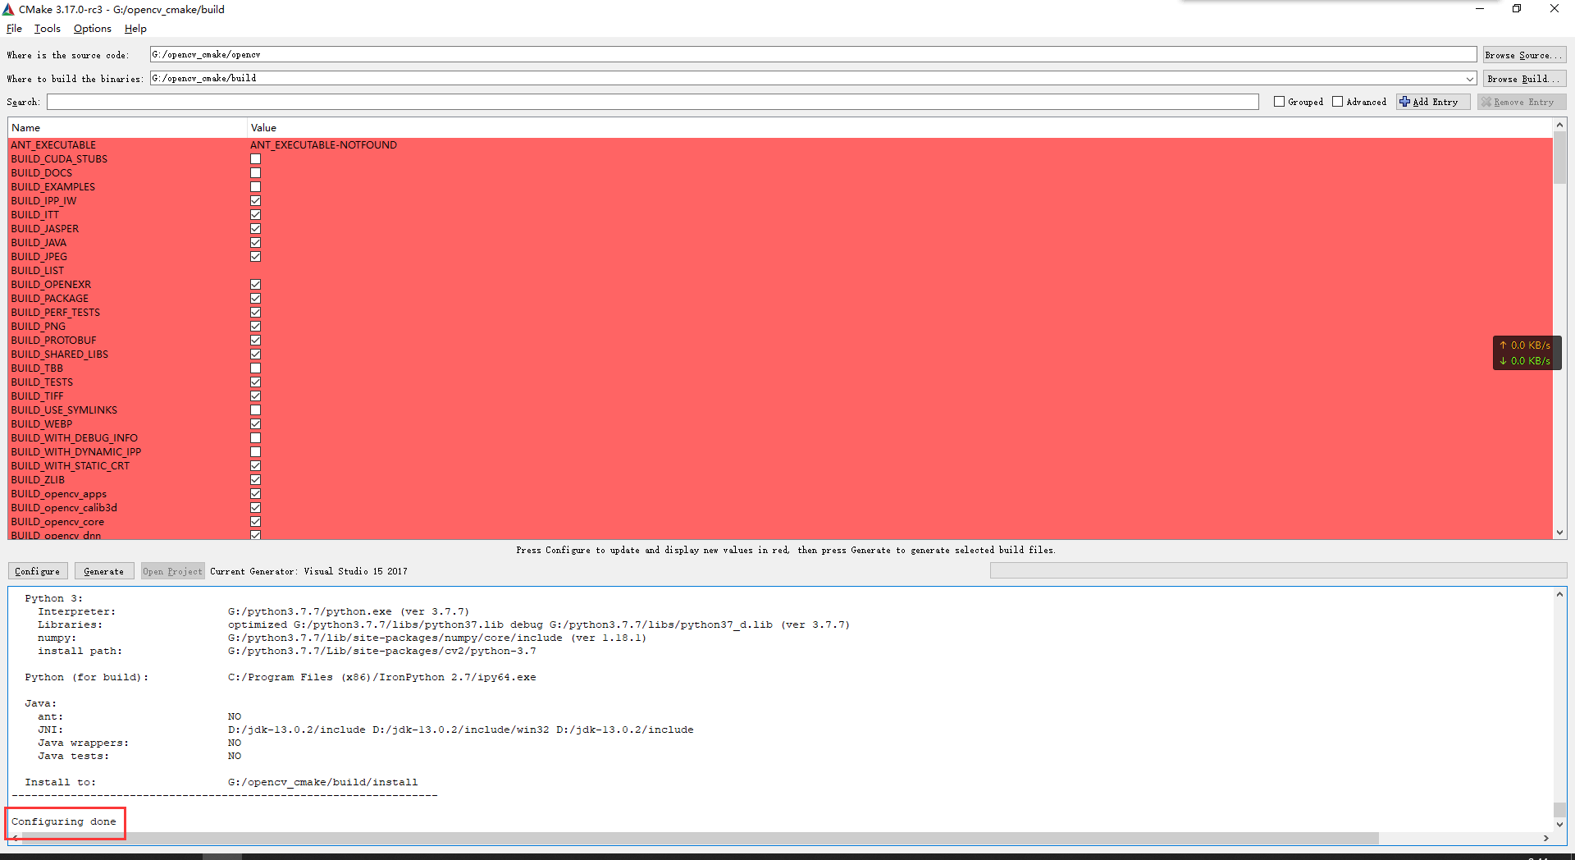Open the Options menu
The image size is (1575, 860).
pyautogui.click(x=91, y=28)
